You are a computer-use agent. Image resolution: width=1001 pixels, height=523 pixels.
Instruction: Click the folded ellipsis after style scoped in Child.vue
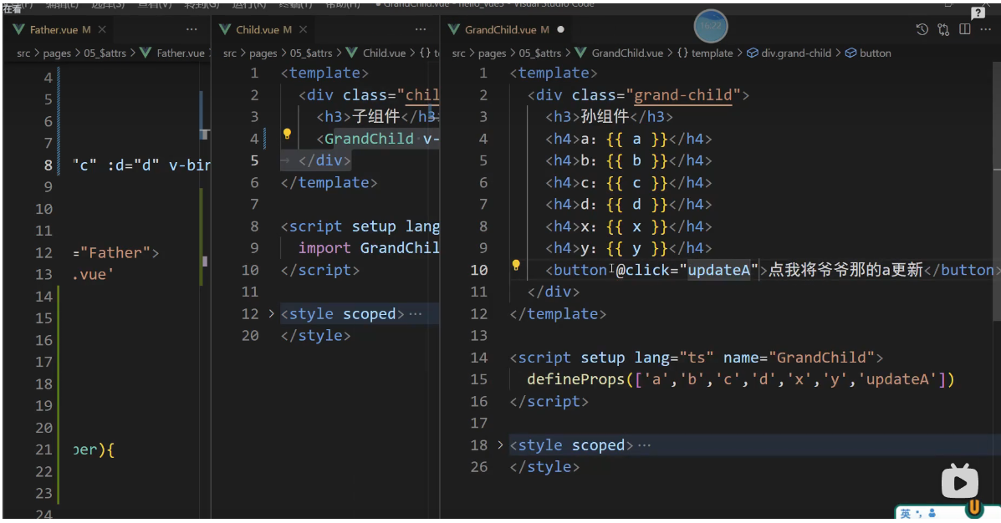[x=416, y=314]
